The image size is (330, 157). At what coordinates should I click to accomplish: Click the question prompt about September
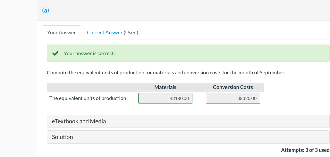pos(166,73)
